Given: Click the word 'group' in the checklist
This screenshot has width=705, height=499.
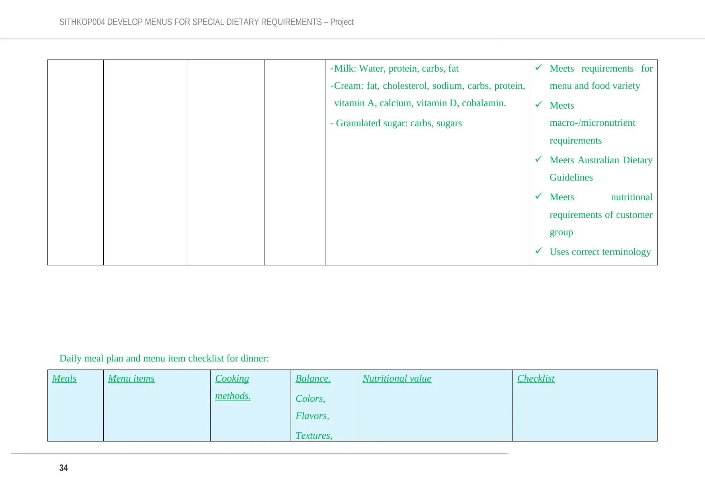Looking at the screenshot, I should 561,232.
